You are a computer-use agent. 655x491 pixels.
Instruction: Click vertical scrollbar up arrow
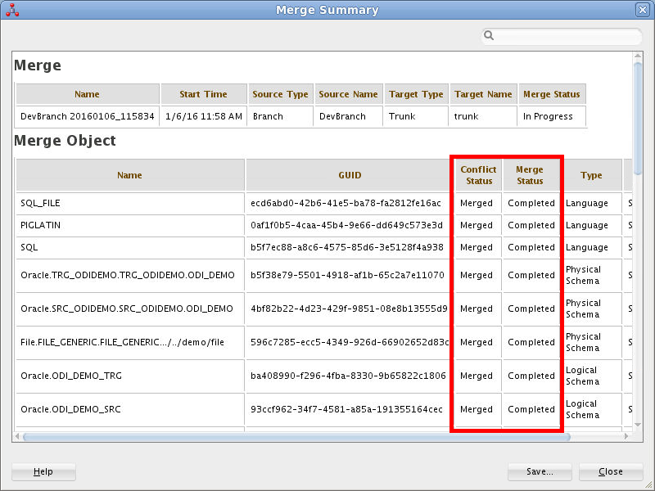[638, 56]
